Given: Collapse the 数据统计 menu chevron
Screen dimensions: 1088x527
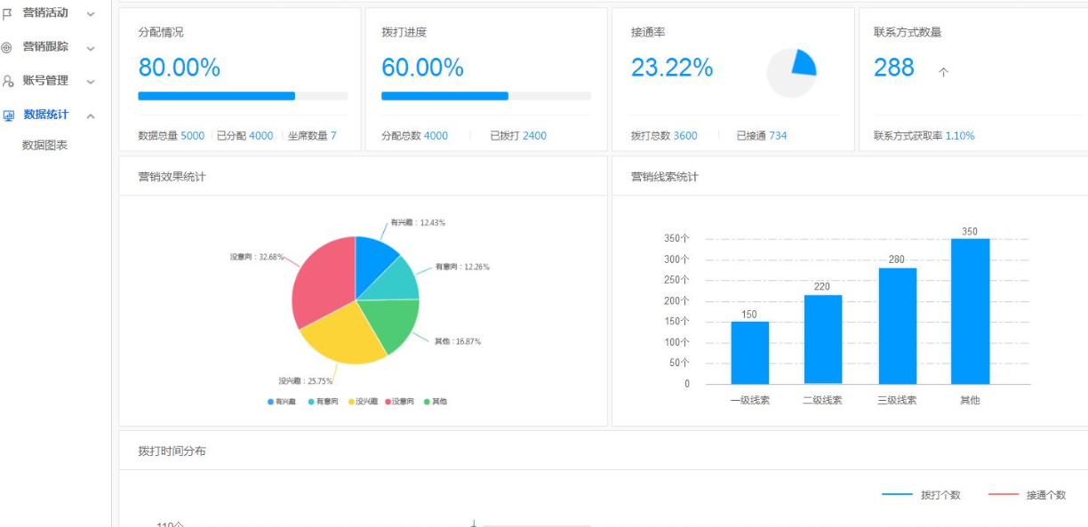Looking at the screenshot, I should 91,116.
